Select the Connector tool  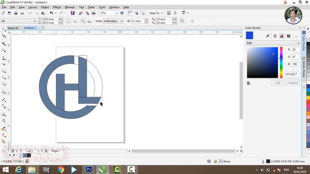[x=3, y=106]
